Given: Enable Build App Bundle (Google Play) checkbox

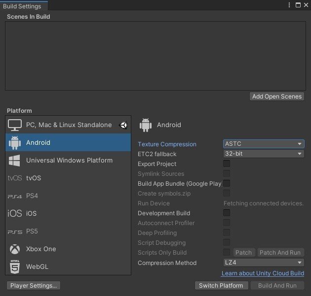Looking at the screenshot, I should click(x=227, y=183).
